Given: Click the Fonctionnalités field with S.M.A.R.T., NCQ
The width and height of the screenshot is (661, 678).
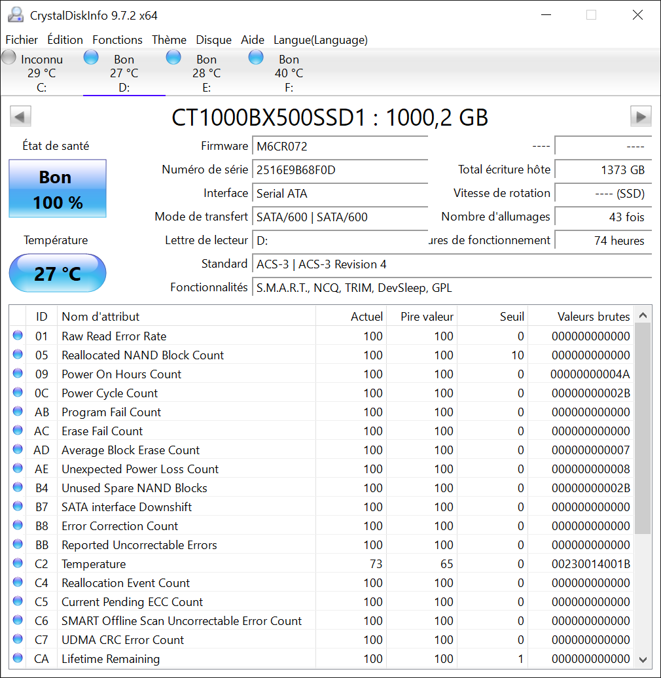Looking at the screenshot, I should (452, 287).
